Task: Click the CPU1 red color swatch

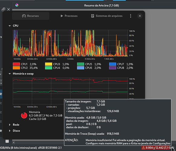Action: click(x=16, y=64)
